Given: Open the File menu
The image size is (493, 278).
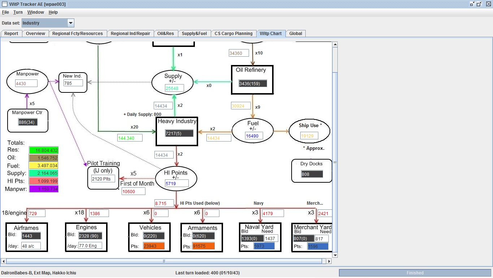Looking at the screenshot, I should (5, 12).
